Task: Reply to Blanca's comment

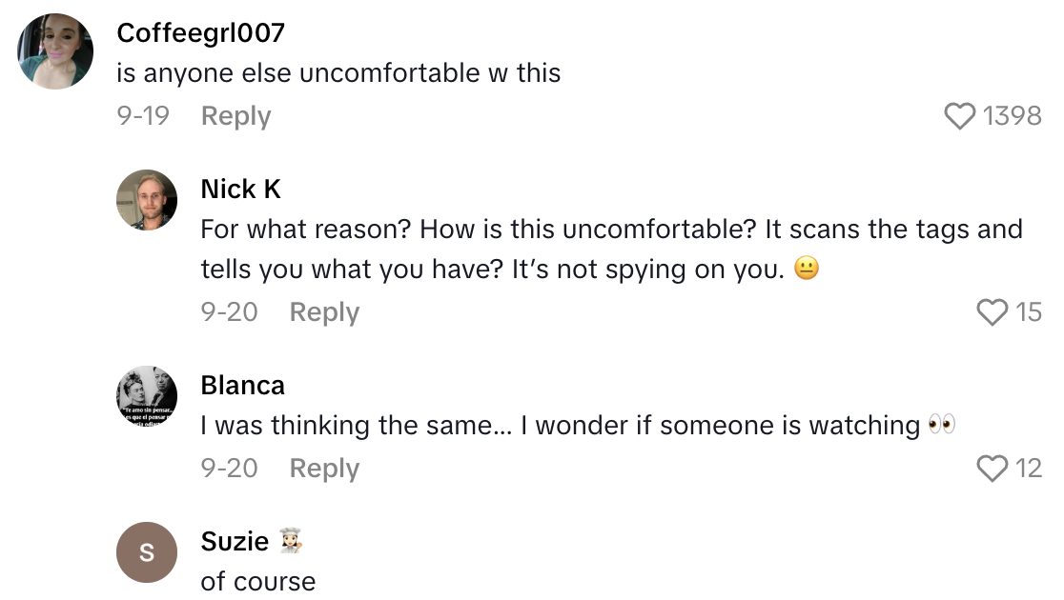Action: click(324, 468)
